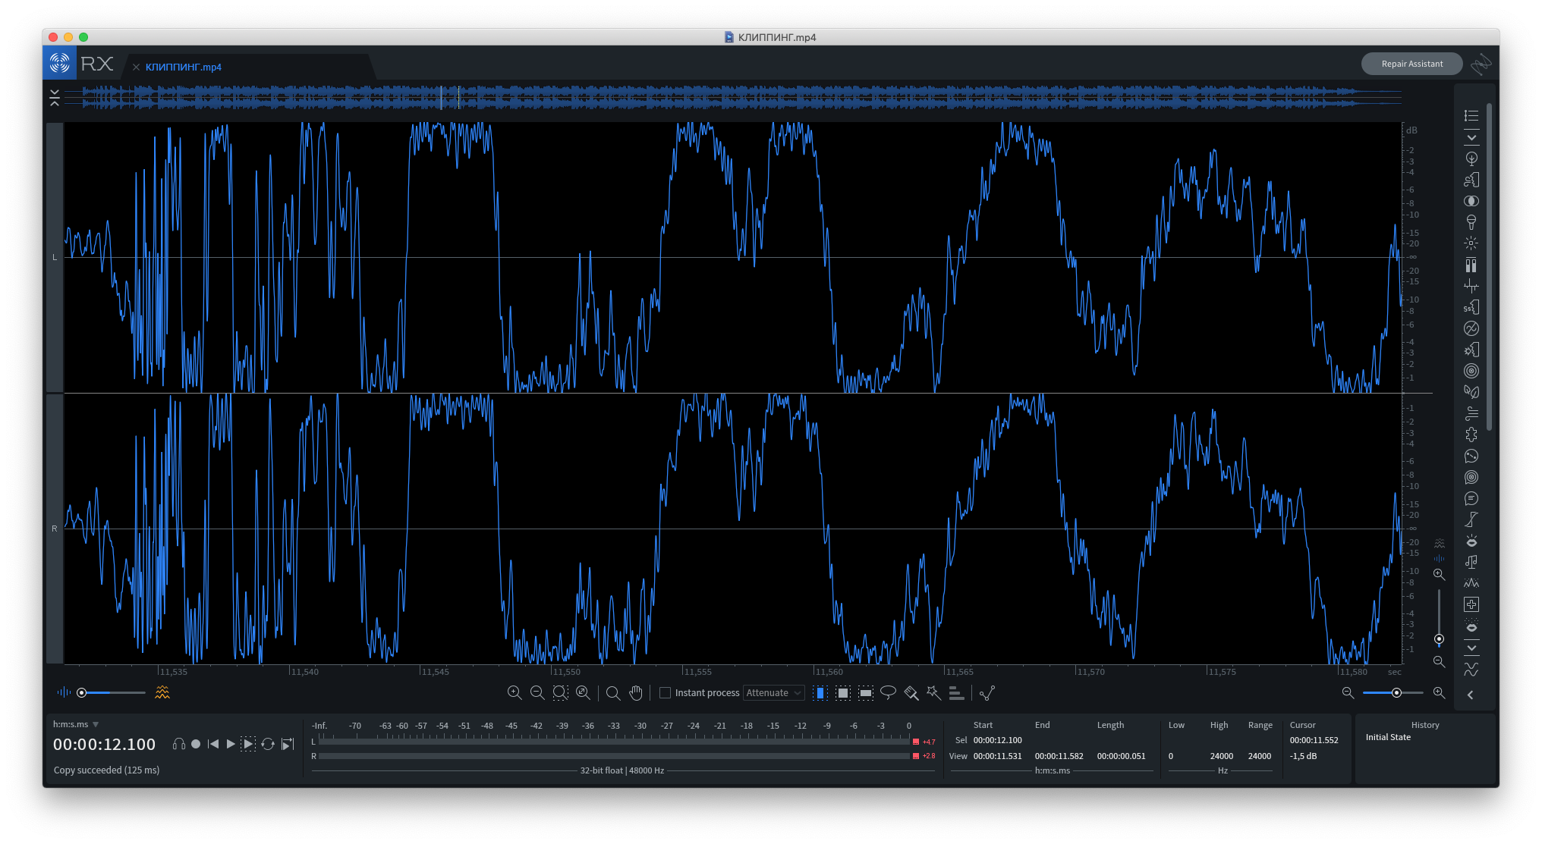Toggle loop playback
Image resolution: width=1542 pixels, height=844 pixels.
point(268,744)
